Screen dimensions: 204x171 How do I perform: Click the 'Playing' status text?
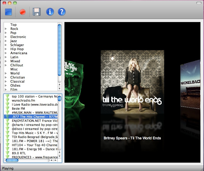(8, 168)
